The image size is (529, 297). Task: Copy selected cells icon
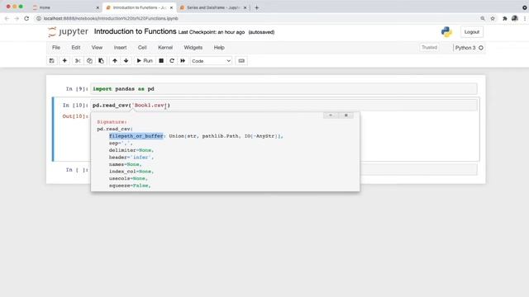point(89,60)
